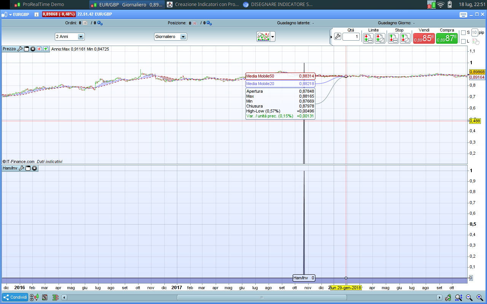Toggle the L checkbox

click(463, 41)
